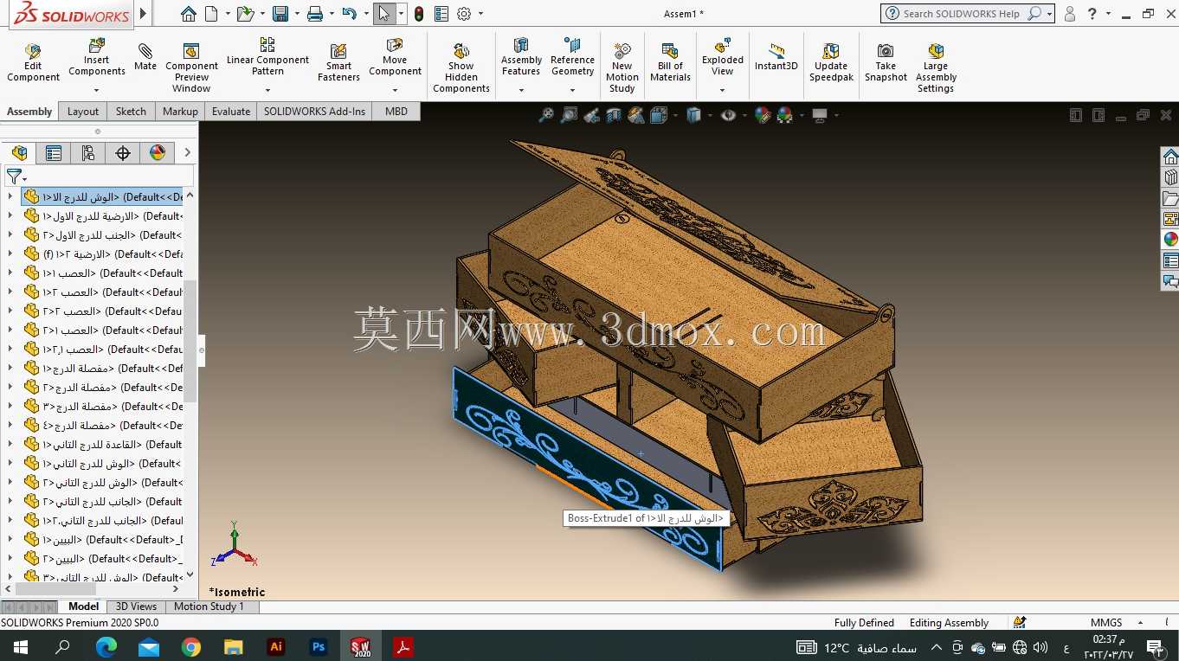Image resolution: width=1179 pixels, height=661 pixels.
Task: Open SOLIDWORKS Add-Ins tab
Action: (314, 111)
